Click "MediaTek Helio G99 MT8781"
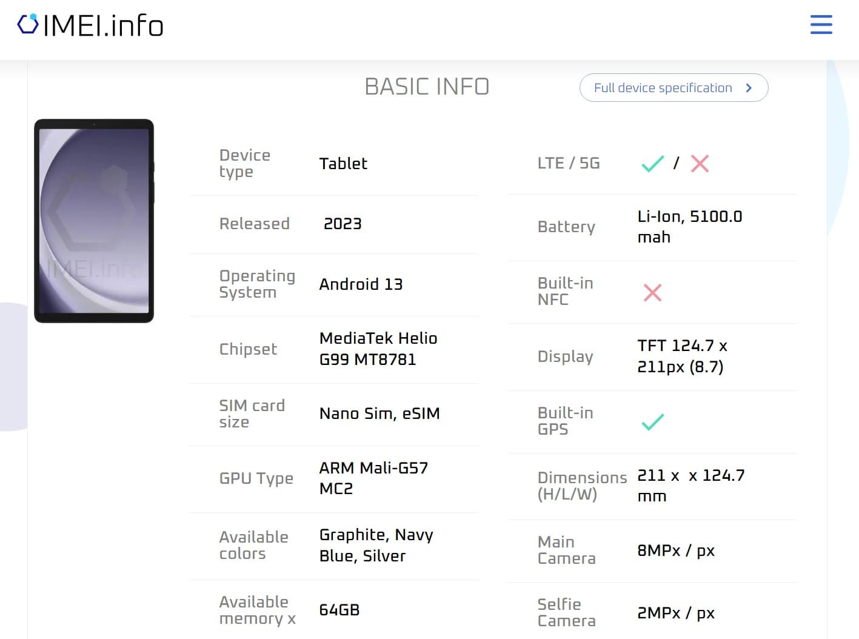This screenshot has width=859, height=639. pyautogui.click(x=378, y=349)
